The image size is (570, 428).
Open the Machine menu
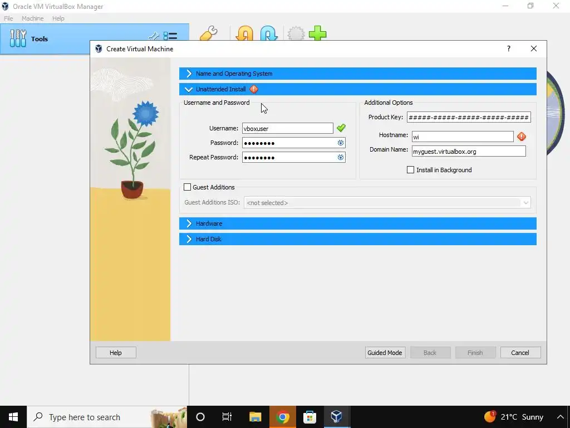tap(32, 18)
